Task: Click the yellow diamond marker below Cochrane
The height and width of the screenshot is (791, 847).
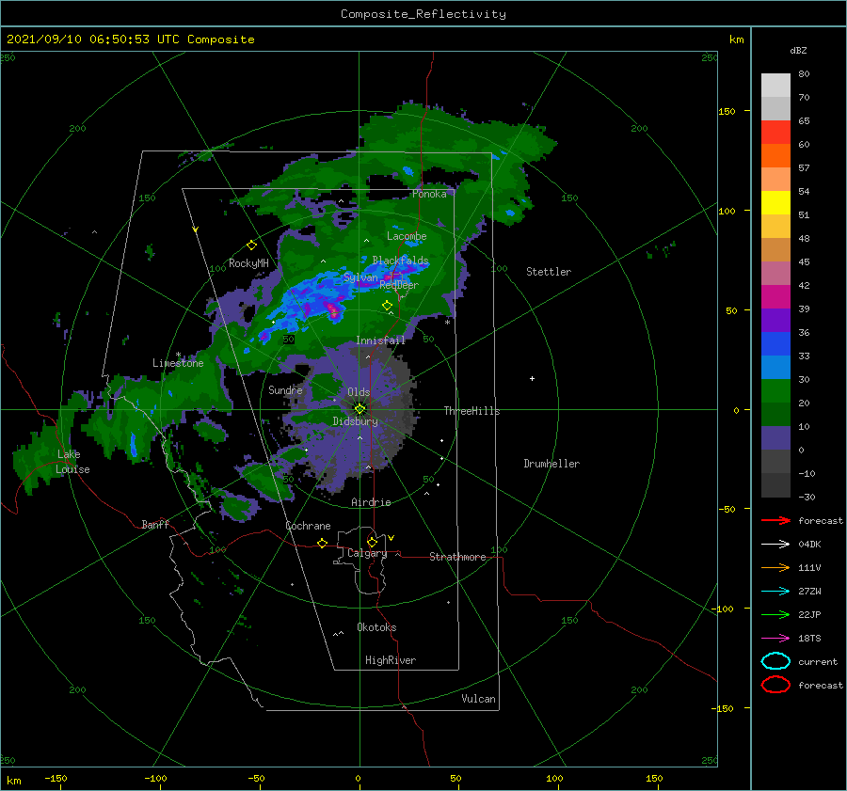Action: pos(322,543)
